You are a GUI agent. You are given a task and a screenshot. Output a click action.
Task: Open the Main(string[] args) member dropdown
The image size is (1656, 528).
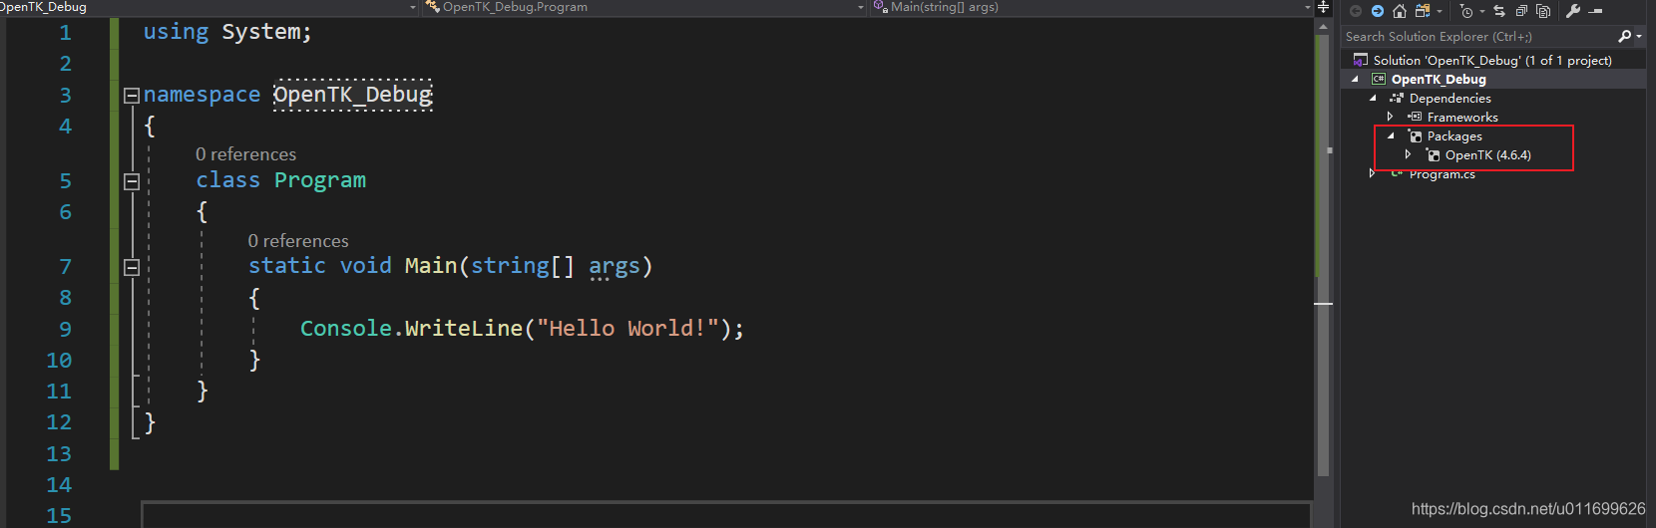tap(1308, 7)
